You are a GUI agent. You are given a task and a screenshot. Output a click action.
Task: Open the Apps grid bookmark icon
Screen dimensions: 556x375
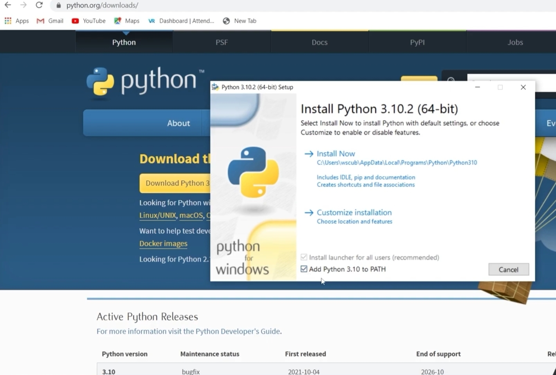(8, 21)
